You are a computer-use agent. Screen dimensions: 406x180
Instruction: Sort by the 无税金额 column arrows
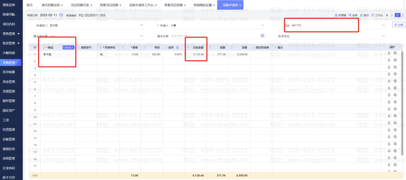[x=188, y=47]
